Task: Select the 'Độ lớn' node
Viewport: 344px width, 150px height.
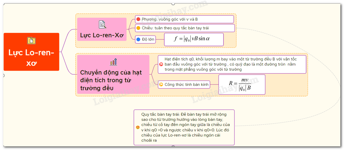Action: (x=145, y=39)
